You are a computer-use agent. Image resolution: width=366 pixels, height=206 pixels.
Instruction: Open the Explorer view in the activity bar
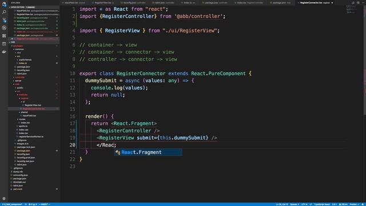point(4,4)
